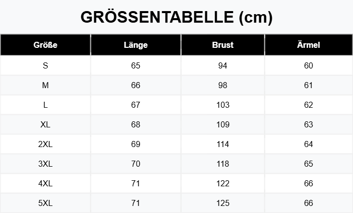Click Brust value 94 for size S
Viewport: 353px width, 213px height.
(223, 65)
